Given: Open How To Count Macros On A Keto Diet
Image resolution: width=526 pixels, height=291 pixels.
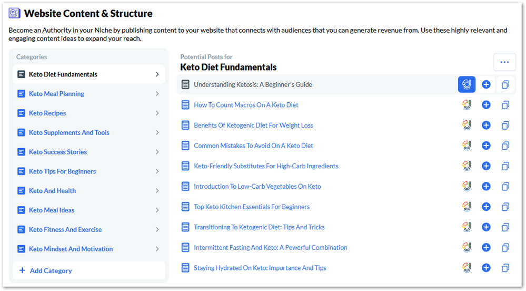Looking at the screenshot, I should pos(246,105).
